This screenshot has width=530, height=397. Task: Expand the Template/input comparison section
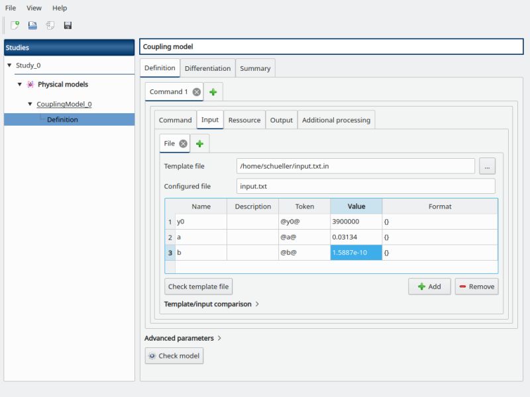click(209, 304)
